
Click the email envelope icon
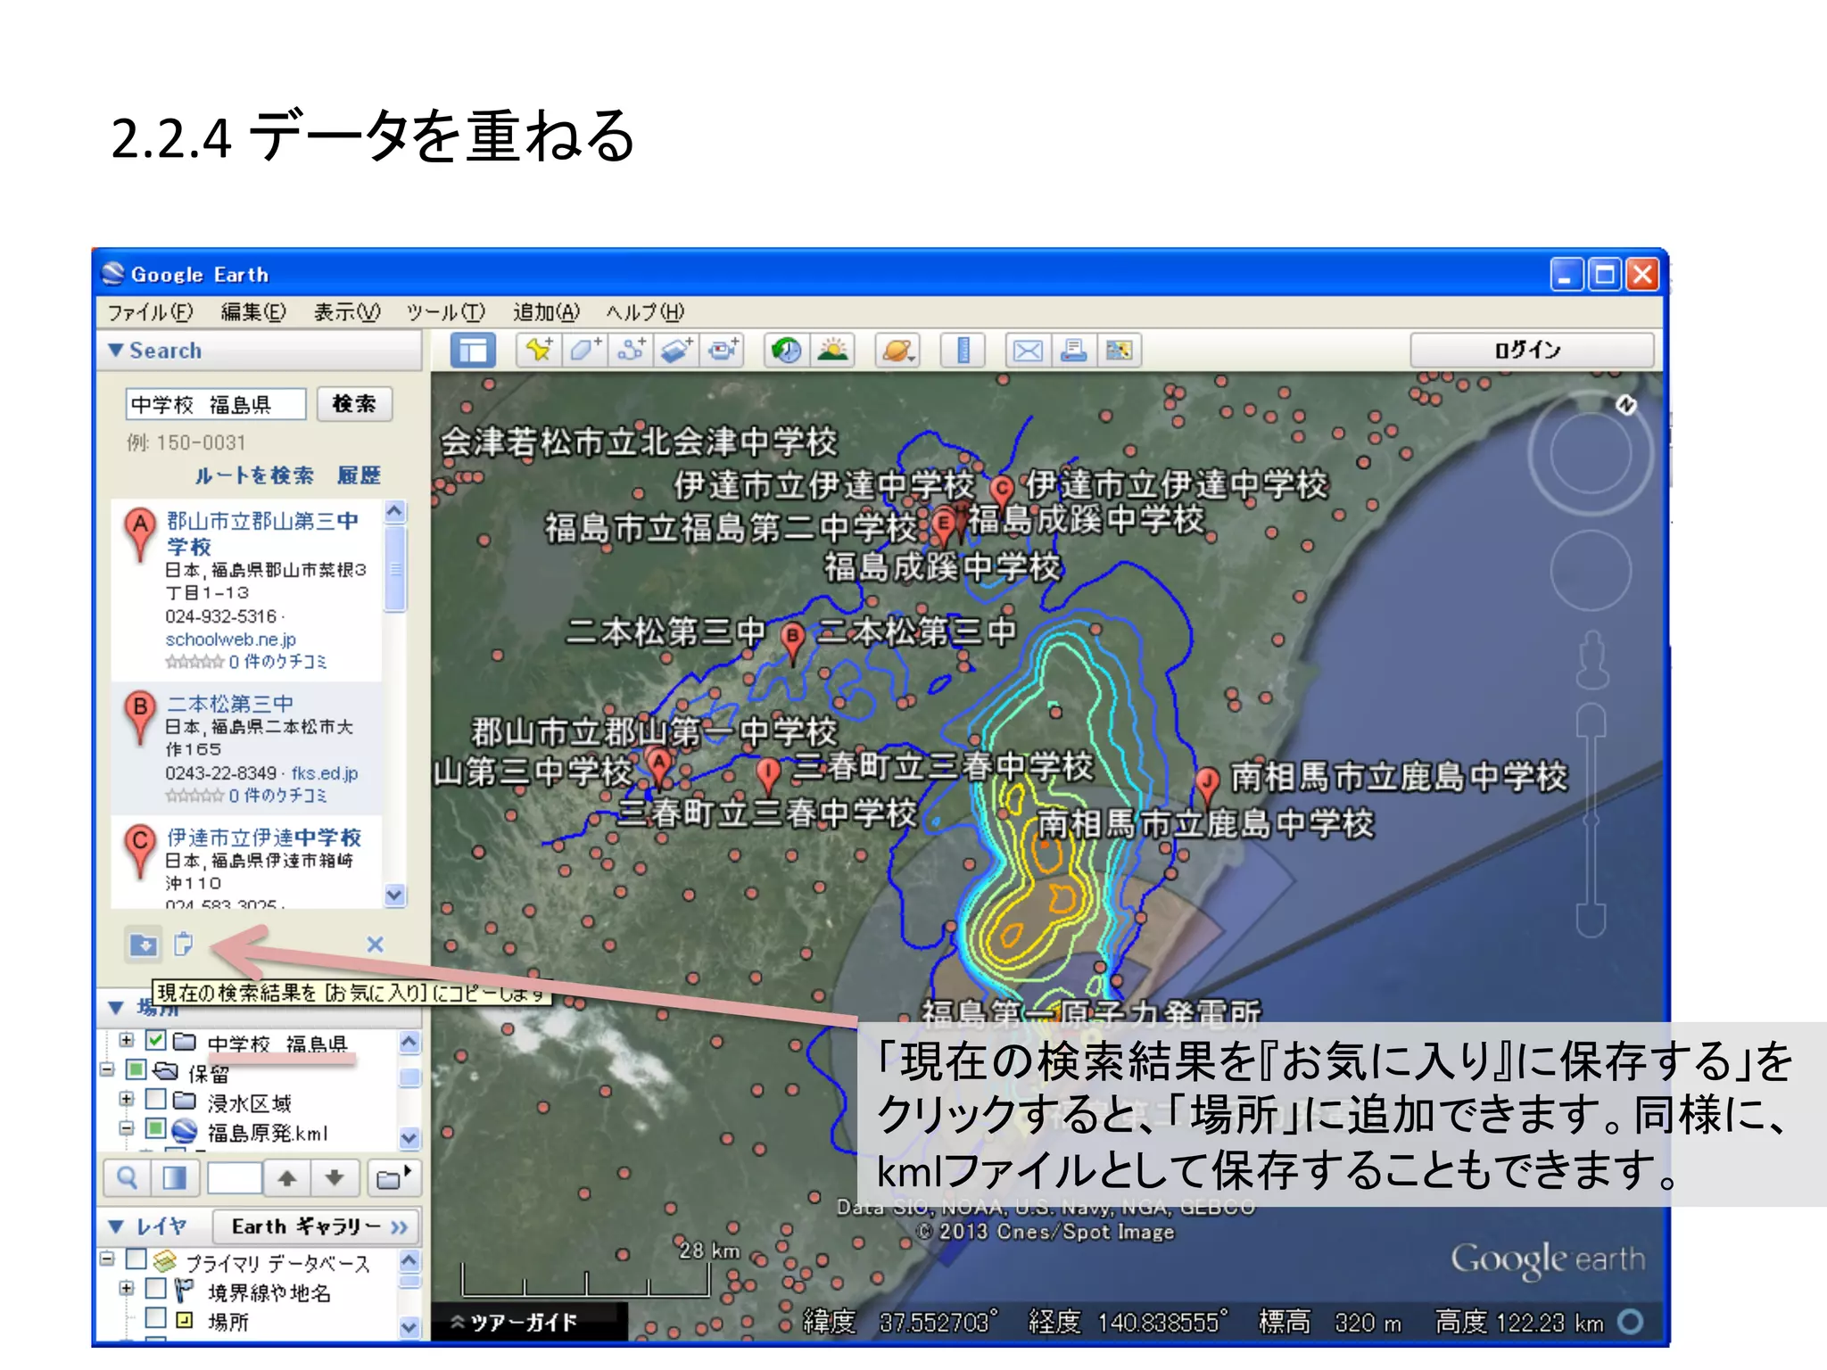click(1028, 350)
